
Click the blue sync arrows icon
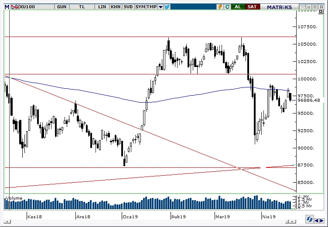click(x=309, y=220)
